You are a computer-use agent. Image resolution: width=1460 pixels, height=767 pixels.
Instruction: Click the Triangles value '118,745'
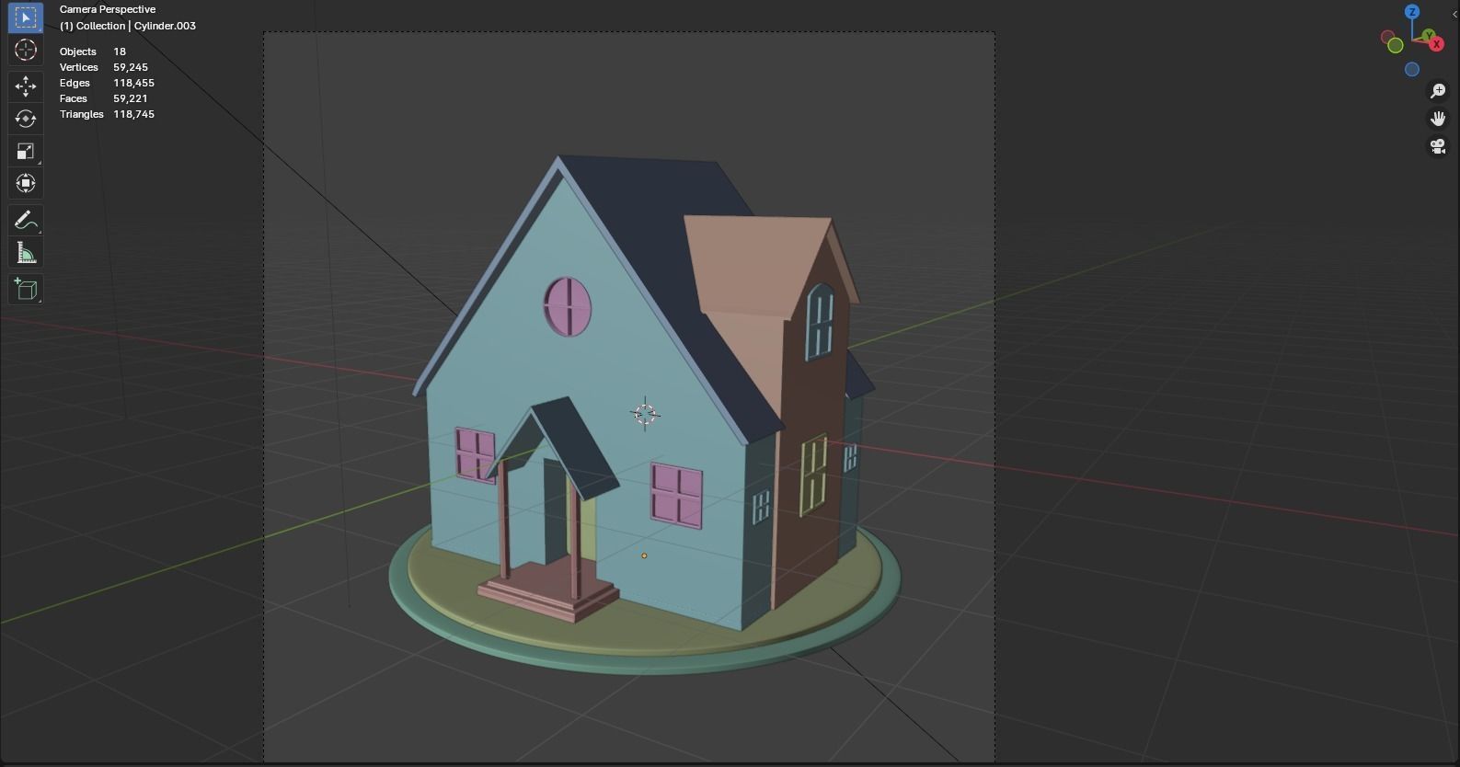(133, 114)
